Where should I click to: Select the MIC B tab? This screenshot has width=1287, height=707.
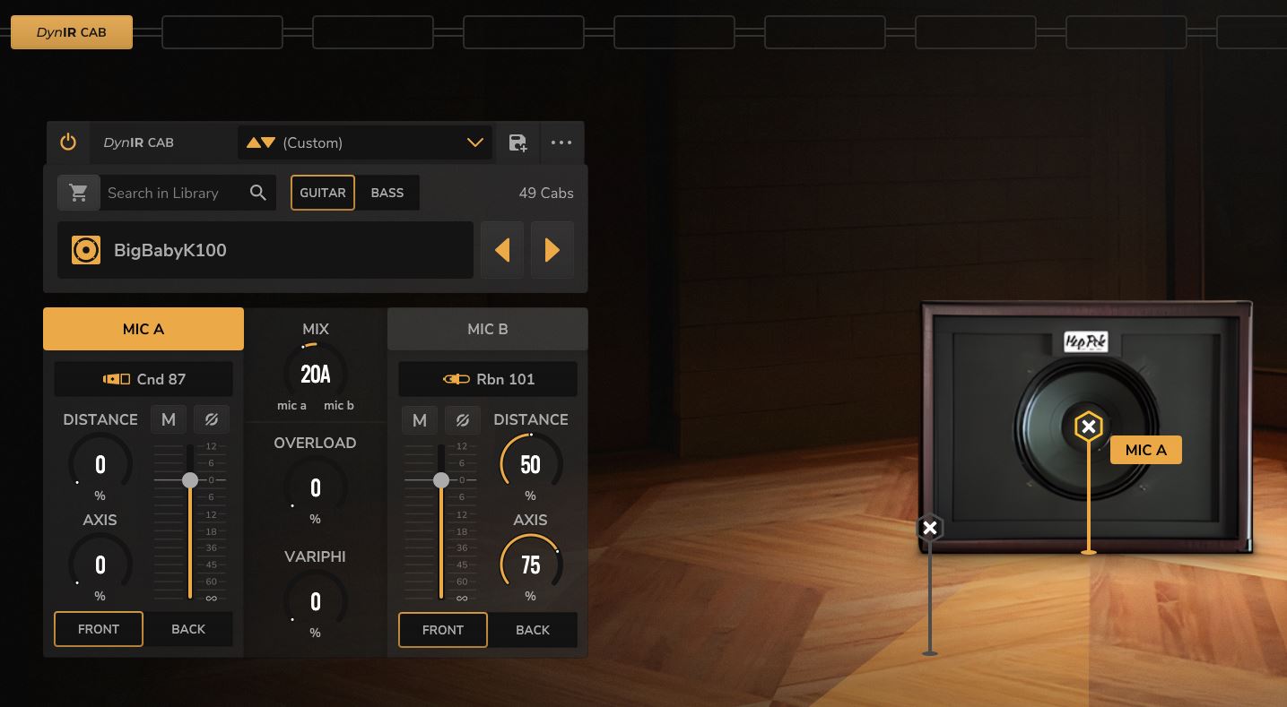coord(488,329)
